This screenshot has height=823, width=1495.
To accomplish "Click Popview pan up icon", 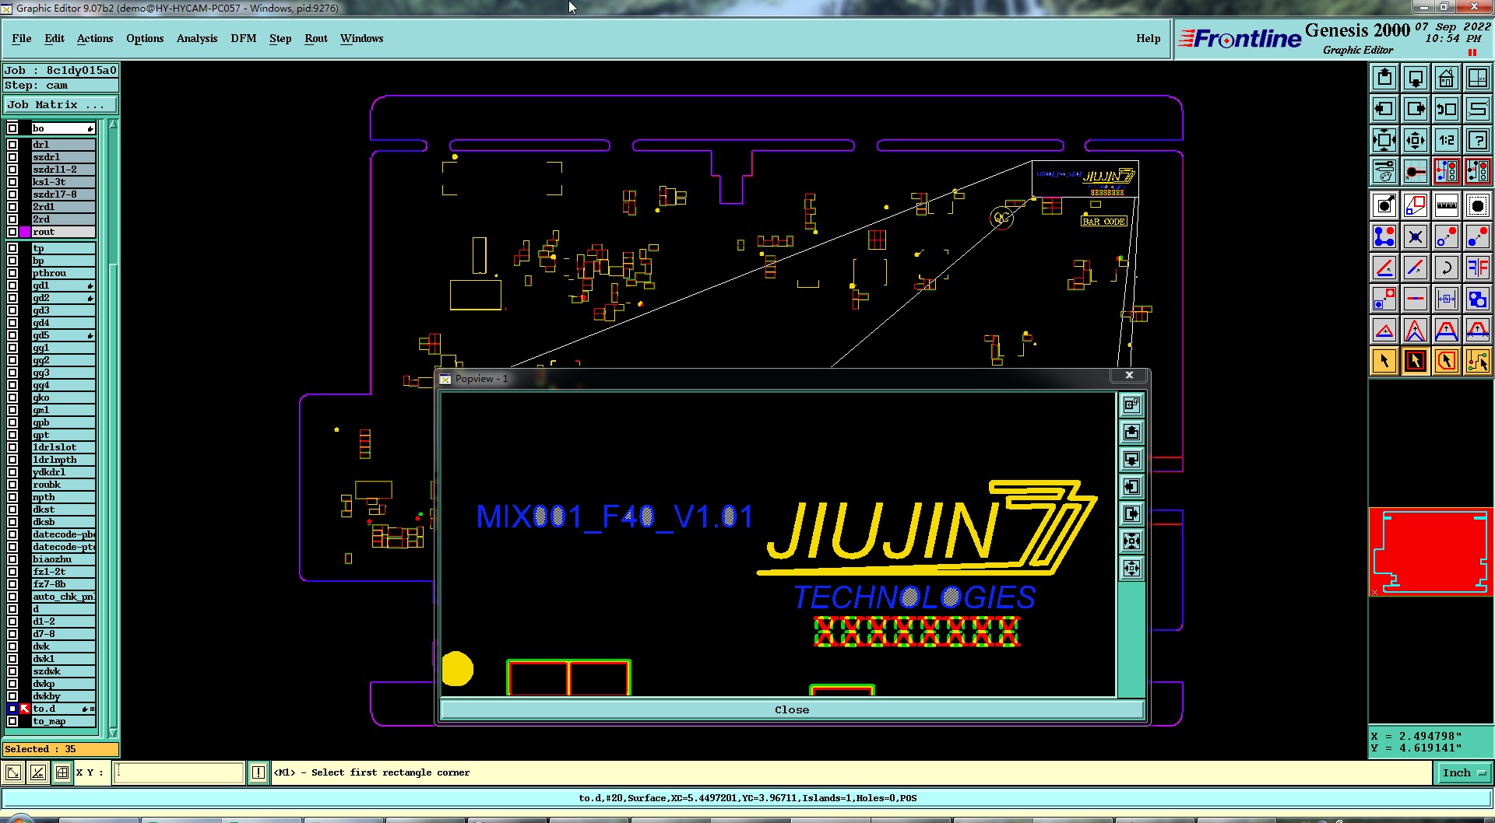I will coord(1132,432).
